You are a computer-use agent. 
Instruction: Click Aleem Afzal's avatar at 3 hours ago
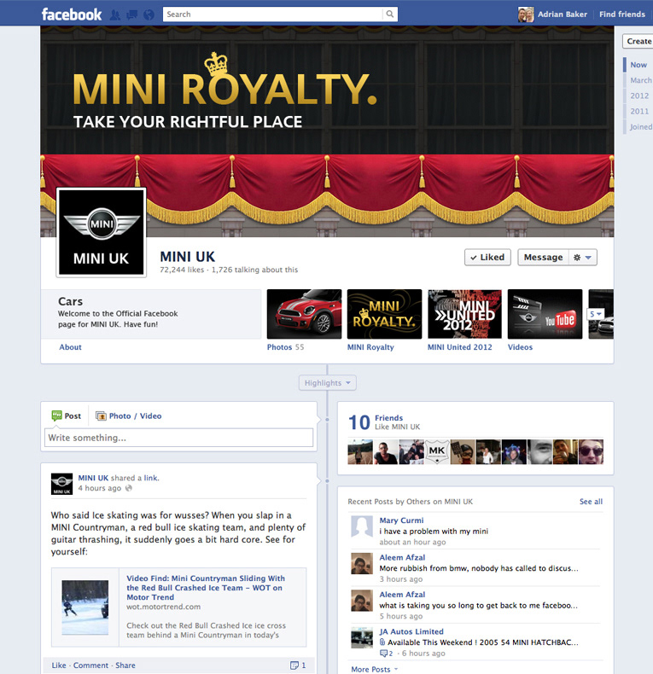(362, 564)
